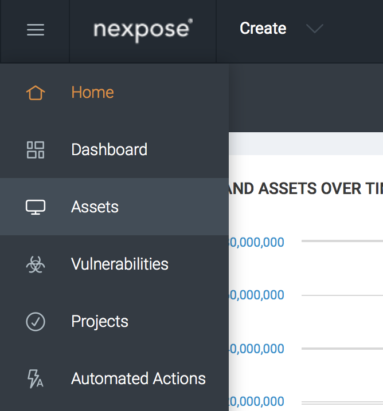383x411 pixels.
Task: Click the Nexpose logo
Action: [x=143, y=29]
